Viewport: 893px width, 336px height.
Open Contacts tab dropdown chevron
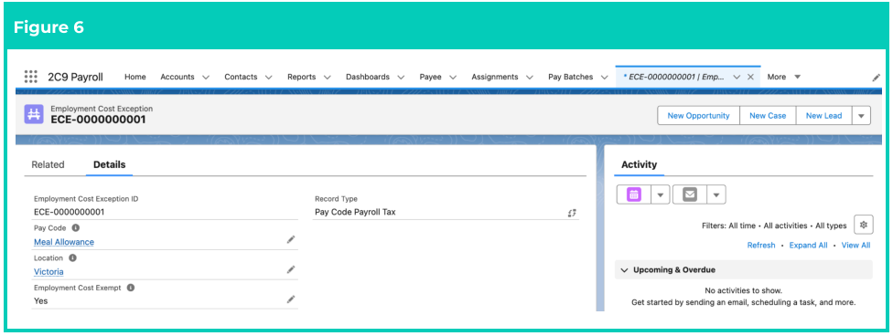(269, 78)
